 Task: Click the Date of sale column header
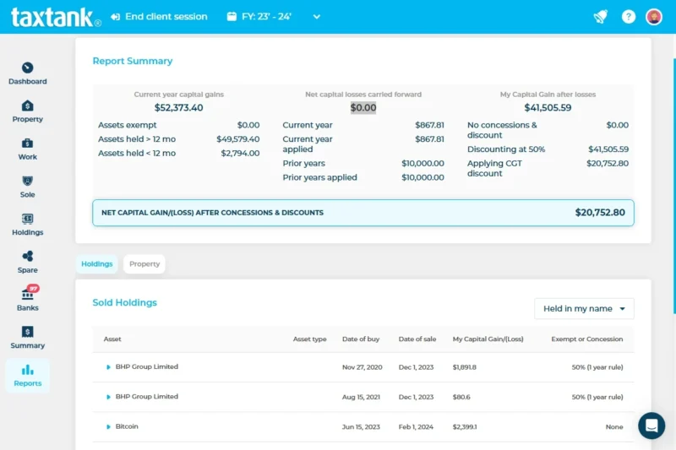coord(417,339)
